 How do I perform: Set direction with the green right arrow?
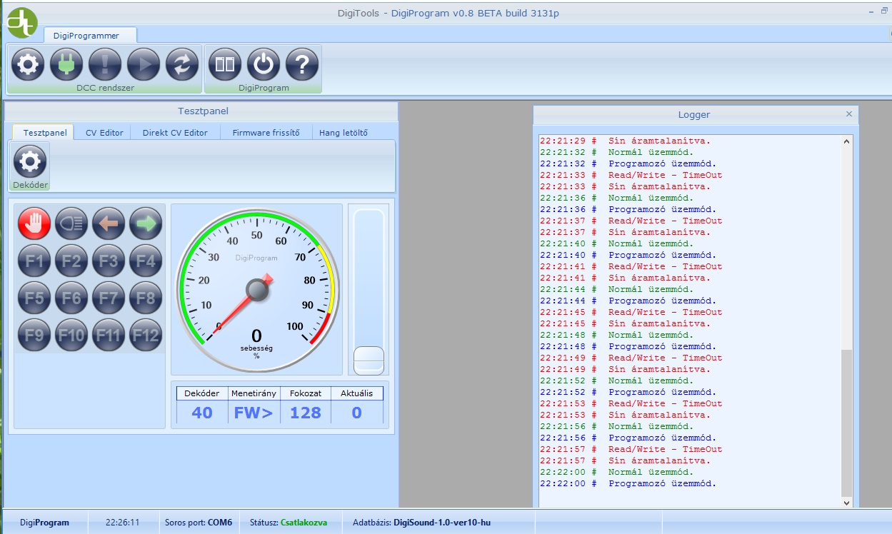coord(146,223)
